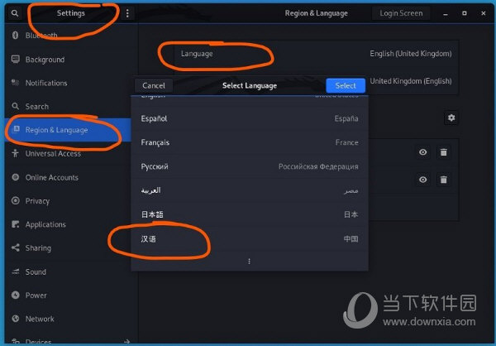Click the Privacy icon in sidebar

[x=15, y=200]
